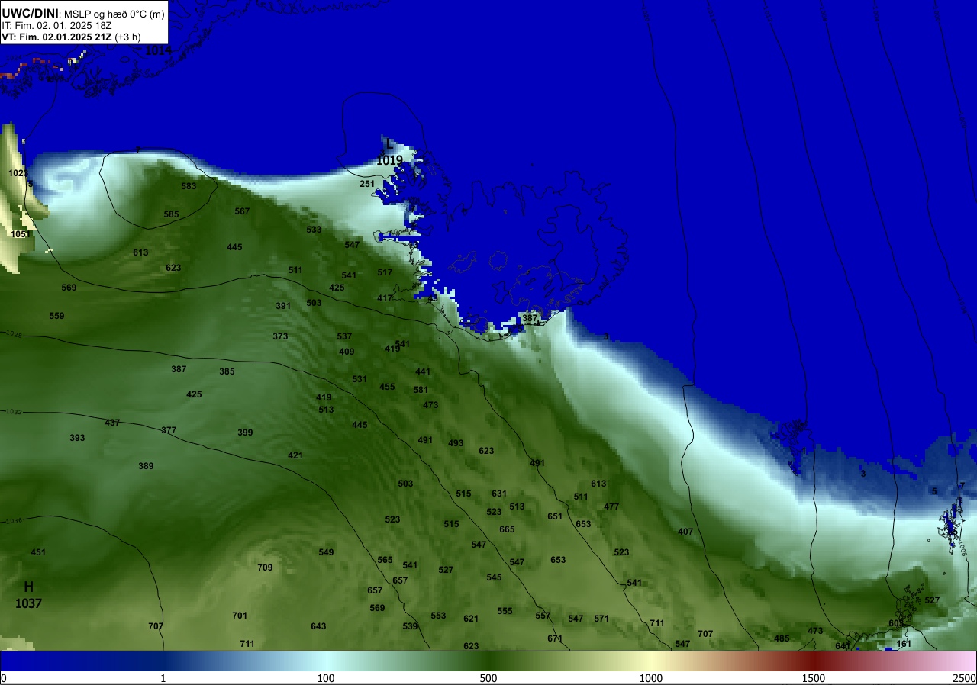Click the 389 height value
The height and width of the screenshot is (685, 977).
(x=146, y=466)
